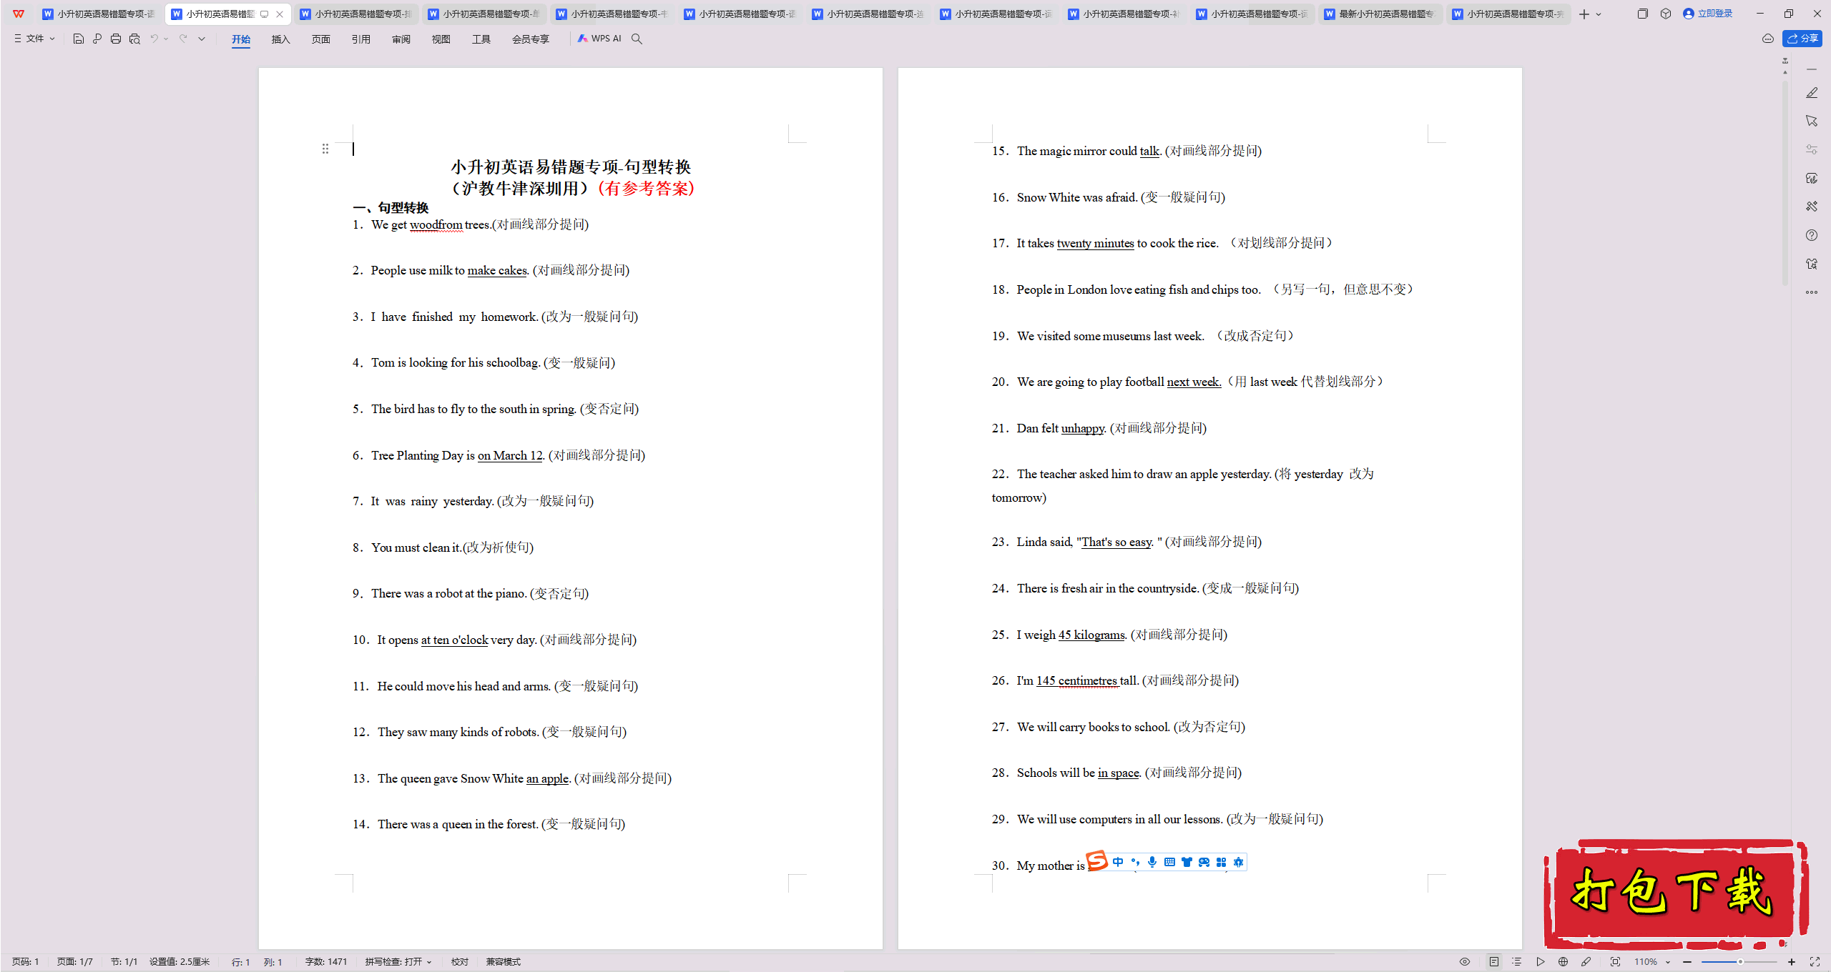
Task: Click the Undo arrow icon
Action: click(x=153, y=39)
